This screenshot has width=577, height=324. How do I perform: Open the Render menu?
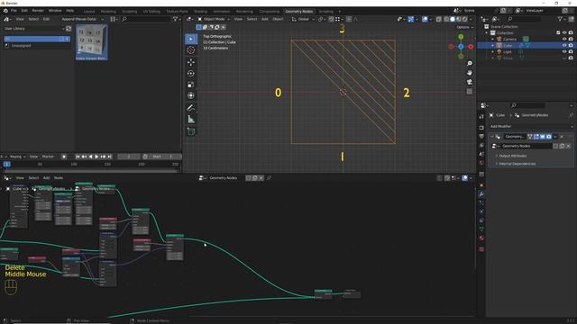tap(38, 11)
